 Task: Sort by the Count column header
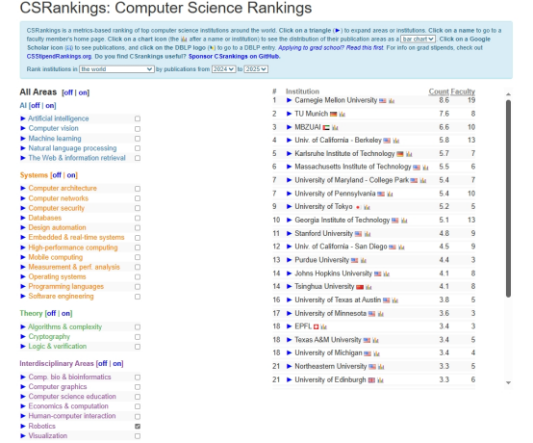pyautogui.click(x=439, y=91)
